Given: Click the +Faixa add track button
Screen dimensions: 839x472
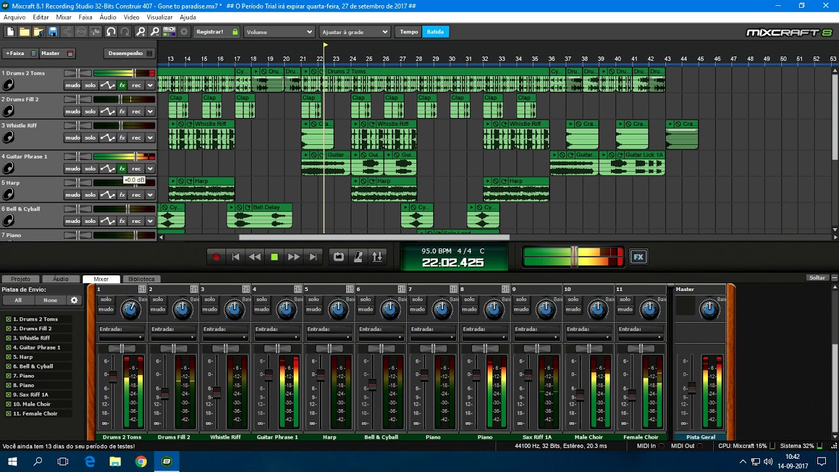Looking at the screenshot, I should coord(20,54).
